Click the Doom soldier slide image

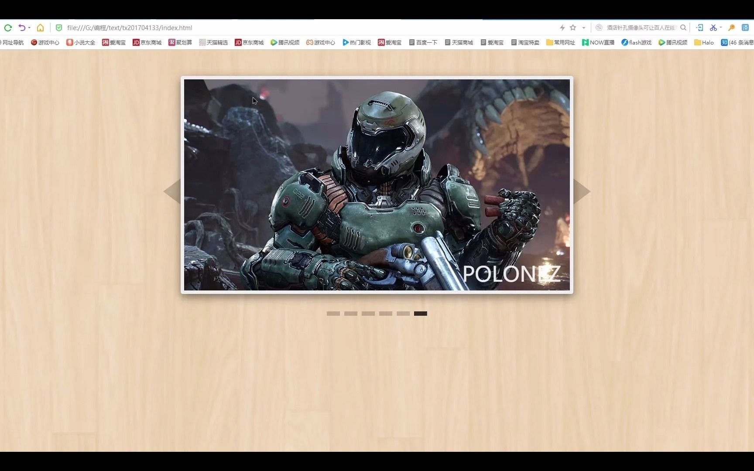pyautogui.click(x=377, y=185)
